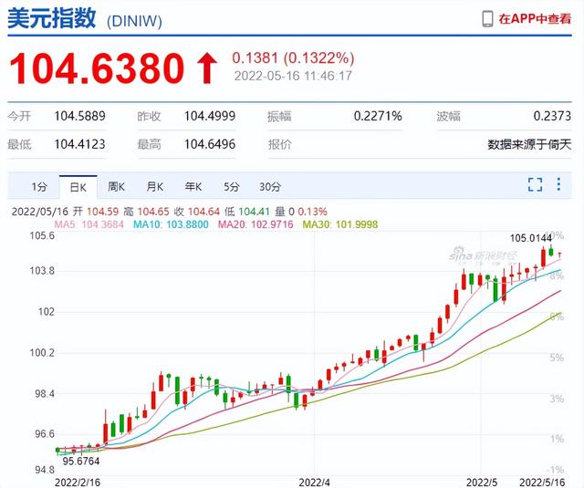Click the MA20: 102.9716 legend
This screenshot has width=584, height=488.
[x=255, y=224]
